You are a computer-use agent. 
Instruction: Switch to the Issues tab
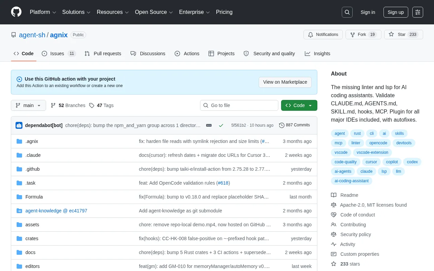[x=59, y=54]
